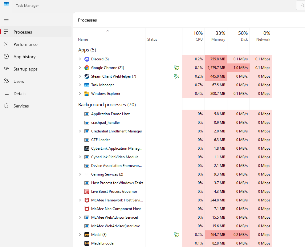Expand the Task Manager process row
Viewport: 305px width, 247px height.
[x=80, y=85]
